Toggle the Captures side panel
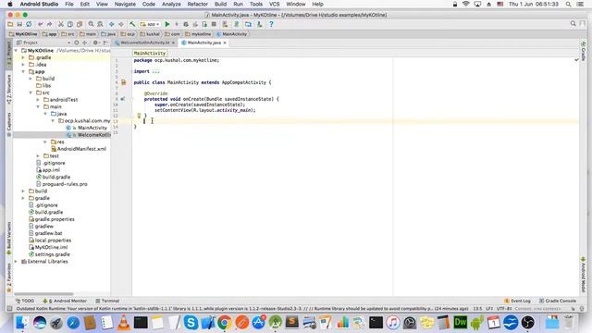This screenshot has width=592, height=333. pos(9,124)
